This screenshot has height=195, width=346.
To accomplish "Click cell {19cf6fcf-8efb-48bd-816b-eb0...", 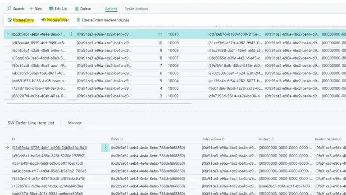I will pos(235,65).
